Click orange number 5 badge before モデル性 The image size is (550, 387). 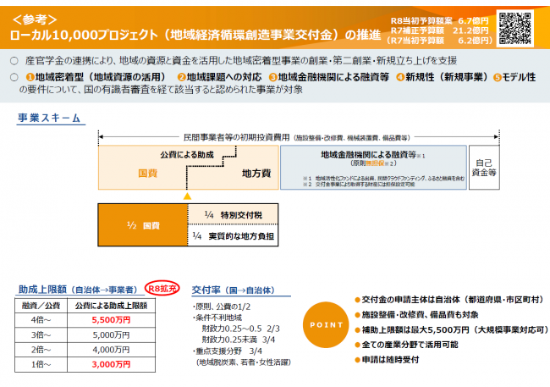(x=497, y=77)
